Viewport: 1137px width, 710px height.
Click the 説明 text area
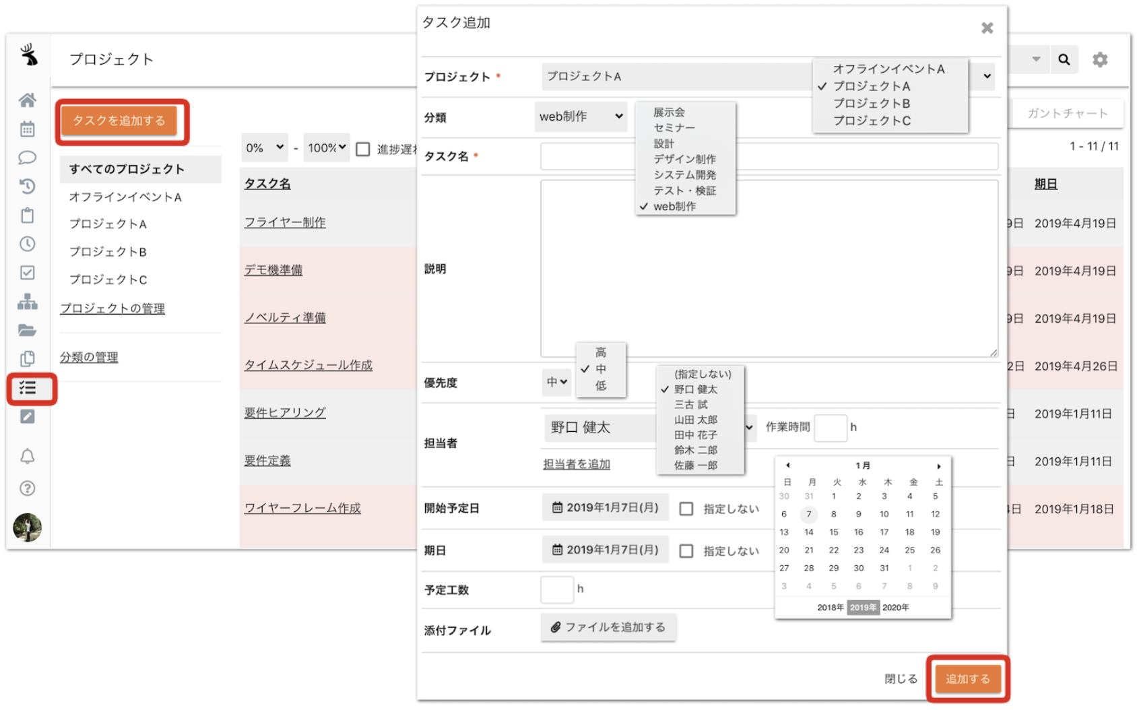pyautogui.click(x=769, y=268)
